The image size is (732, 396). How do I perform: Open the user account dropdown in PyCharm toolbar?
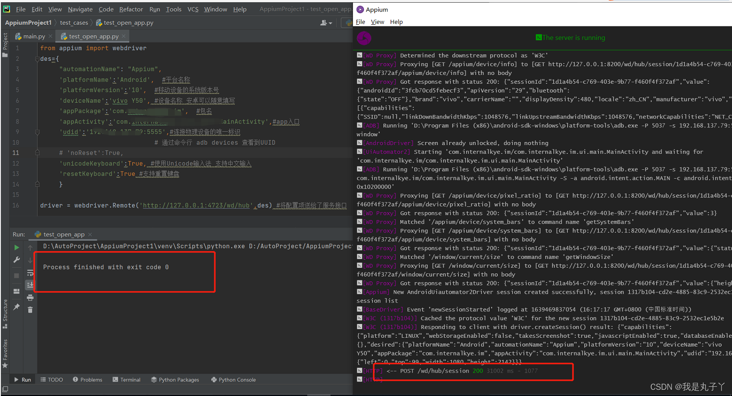click(x=326, y=23)
